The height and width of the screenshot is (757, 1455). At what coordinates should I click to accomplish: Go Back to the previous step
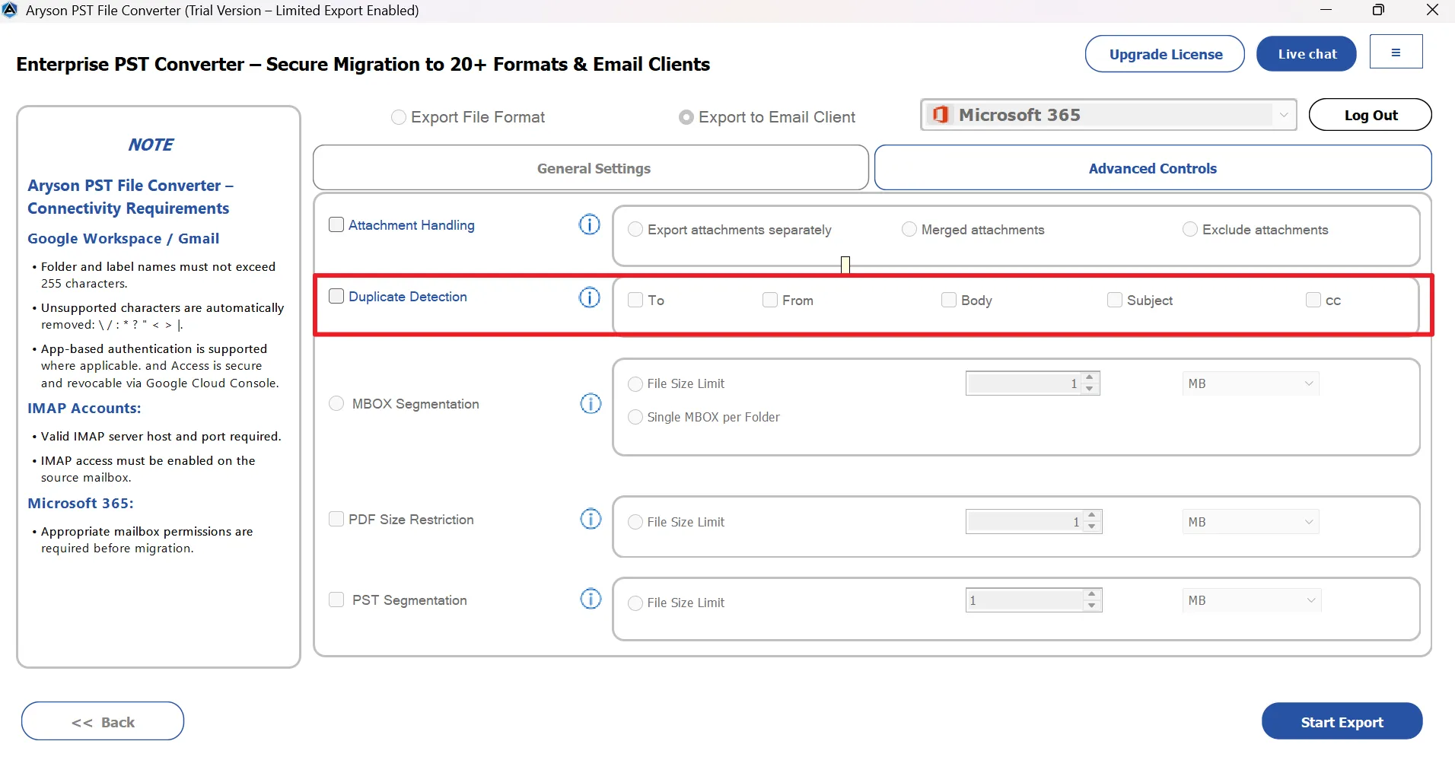(x=103, y=721)
